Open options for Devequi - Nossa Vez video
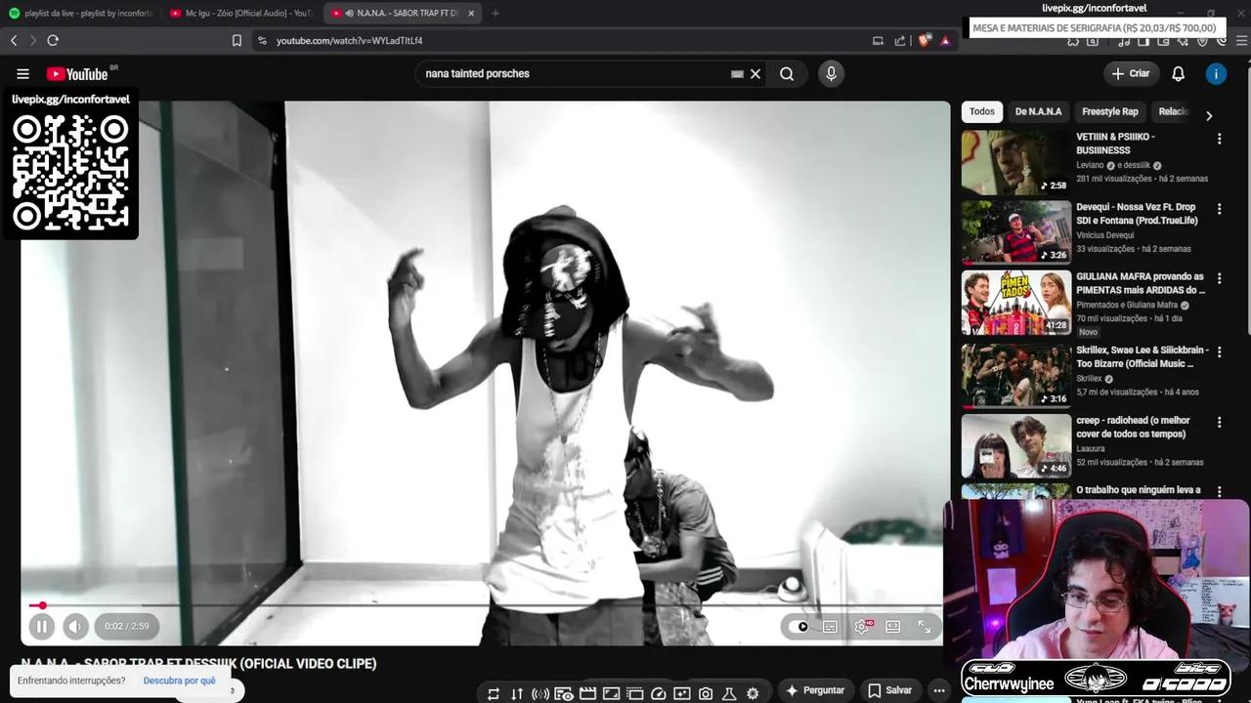The height and width of the screenshot is (703, 1251). tap(1219, 209)
